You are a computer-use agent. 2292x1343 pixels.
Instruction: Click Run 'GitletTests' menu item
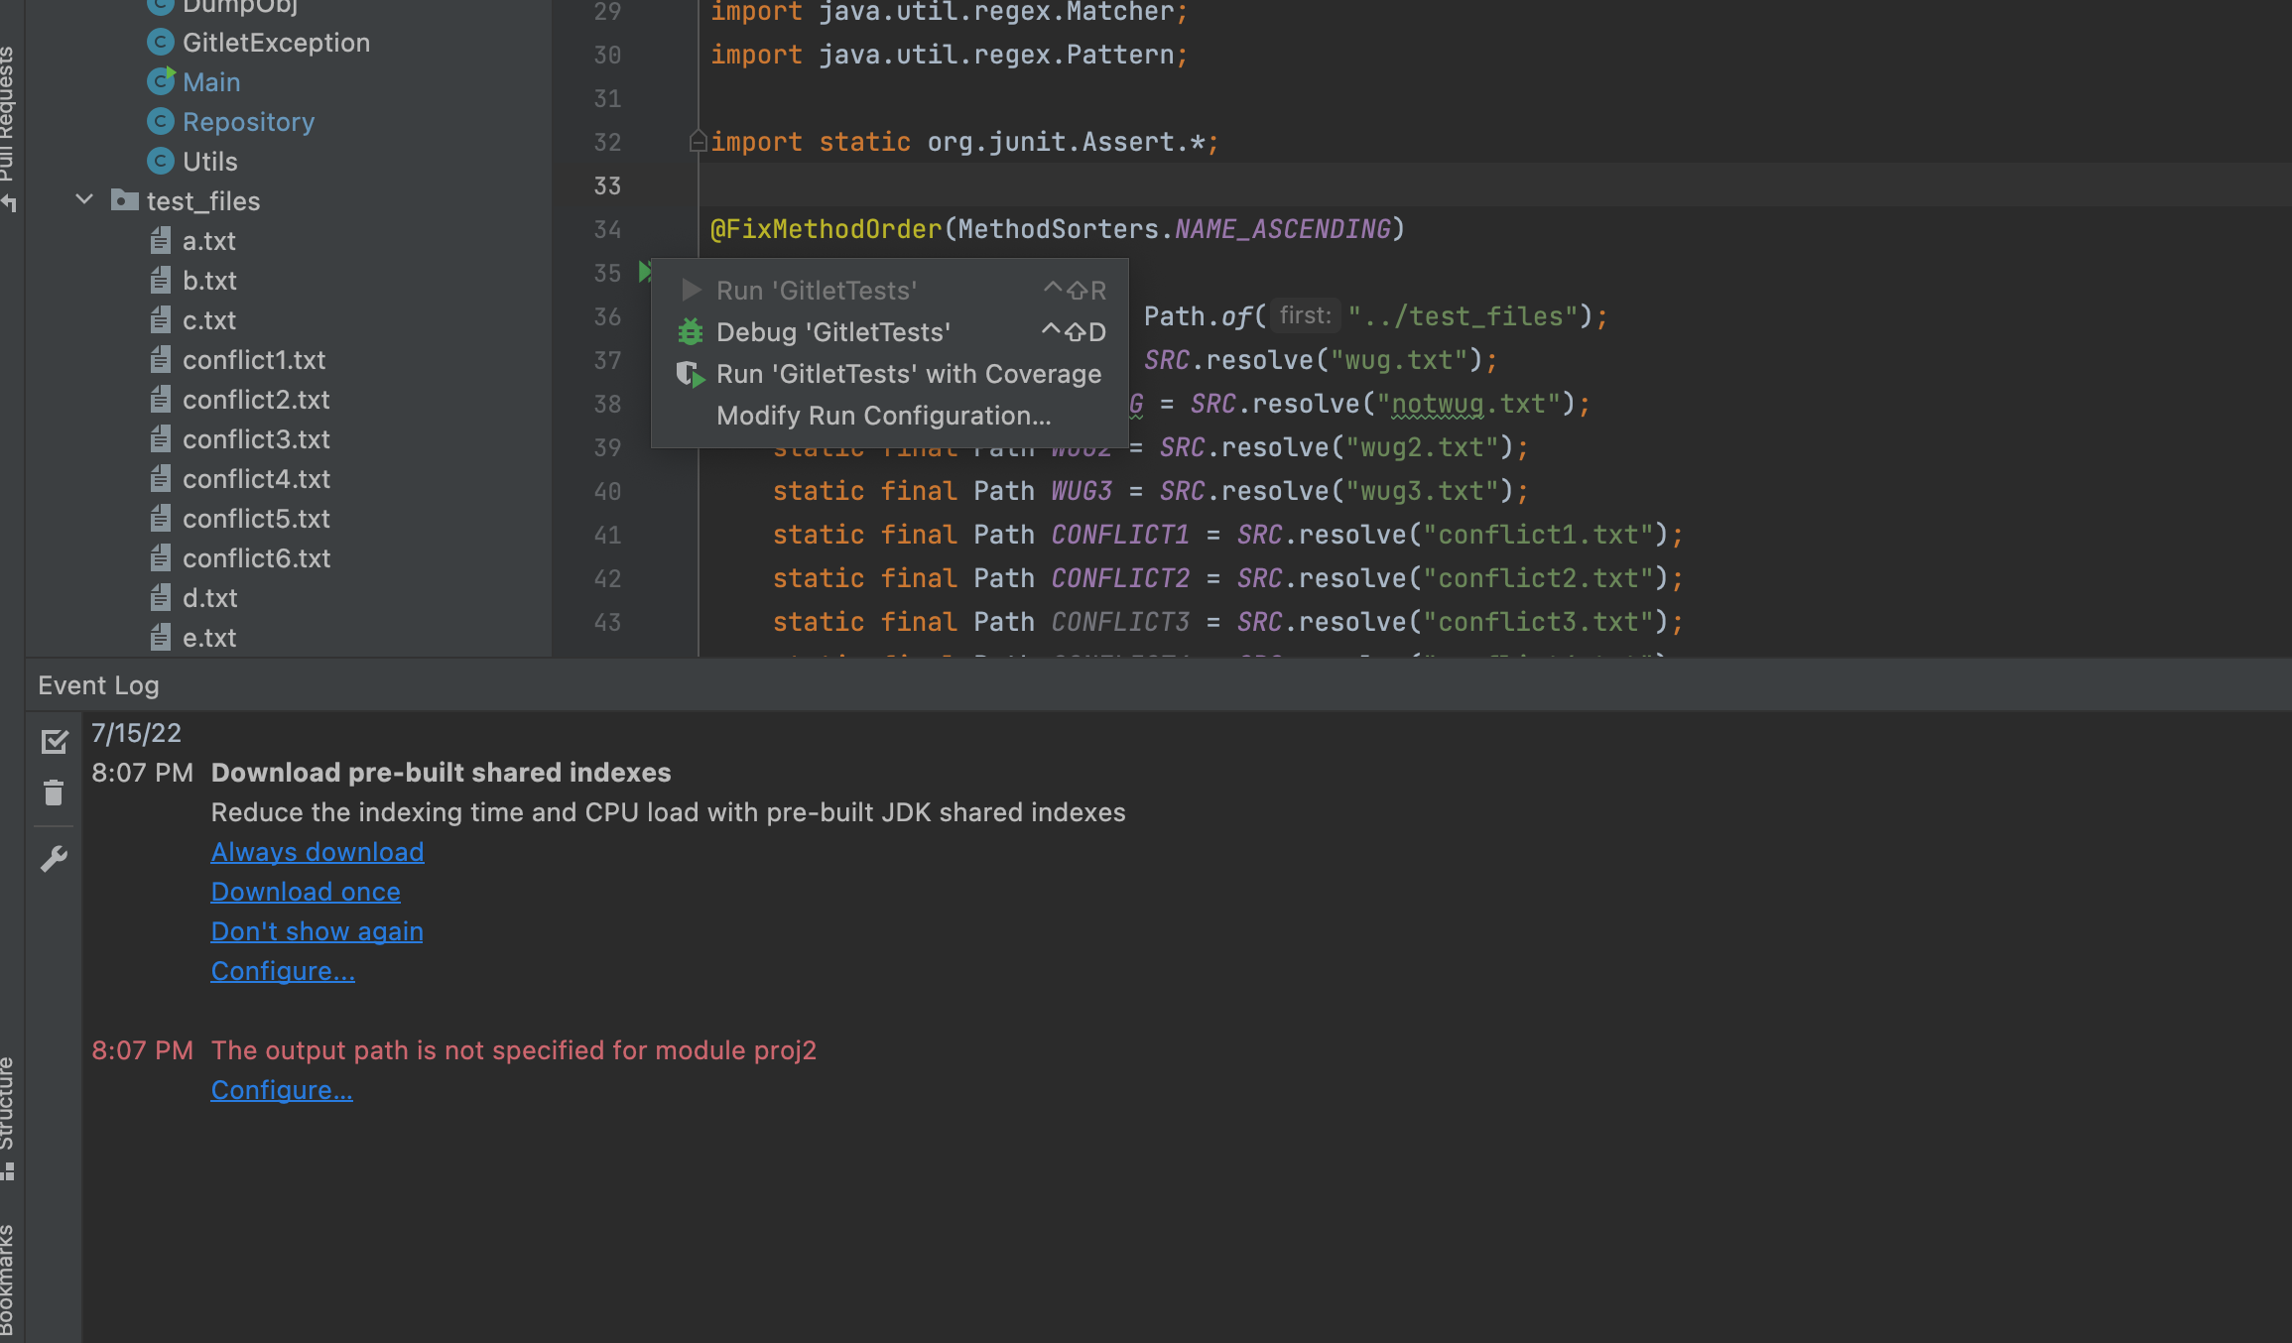click(816, 291)
